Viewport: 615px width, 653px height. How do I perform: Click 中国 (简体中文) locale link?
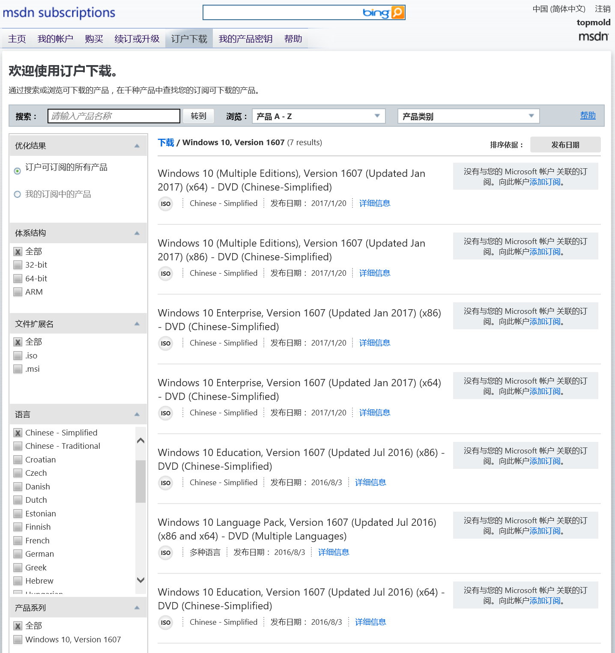click(x=559, y=9)
